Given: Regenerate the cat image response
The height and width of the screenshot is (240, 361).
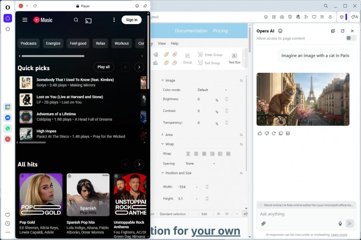Looking at the screenshot, I should pos(274,133).
